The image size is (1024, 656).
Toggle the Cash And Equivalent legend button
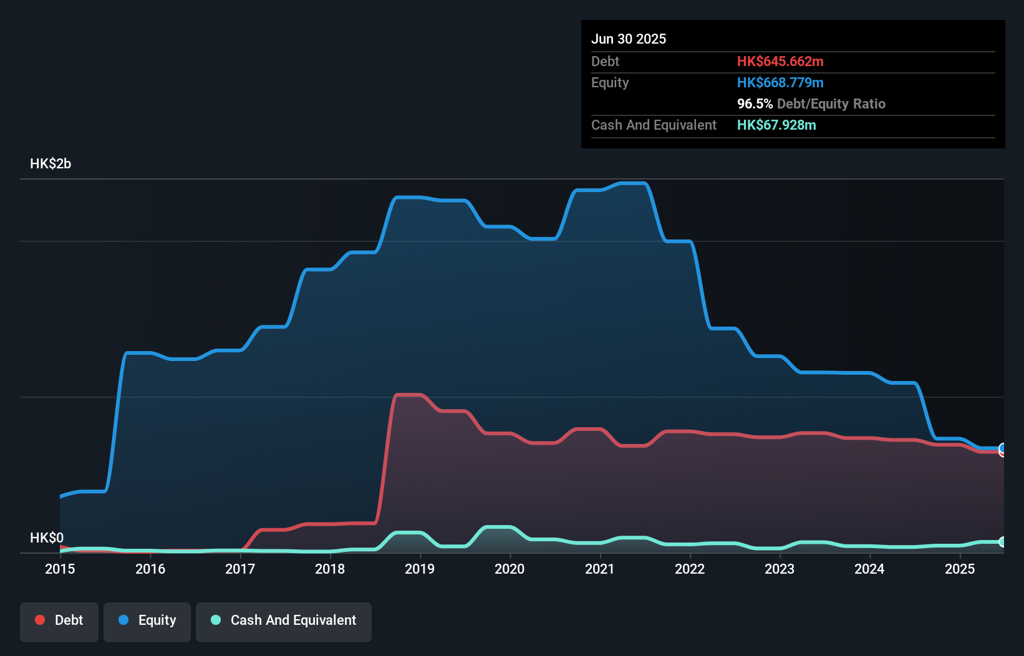coord(284,622)
